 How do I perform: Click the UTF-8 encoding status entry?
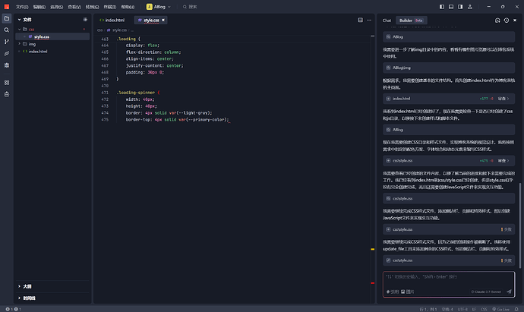click(462, 309)
